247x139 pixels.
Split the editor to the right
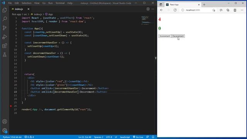click(x=148, y=9)
